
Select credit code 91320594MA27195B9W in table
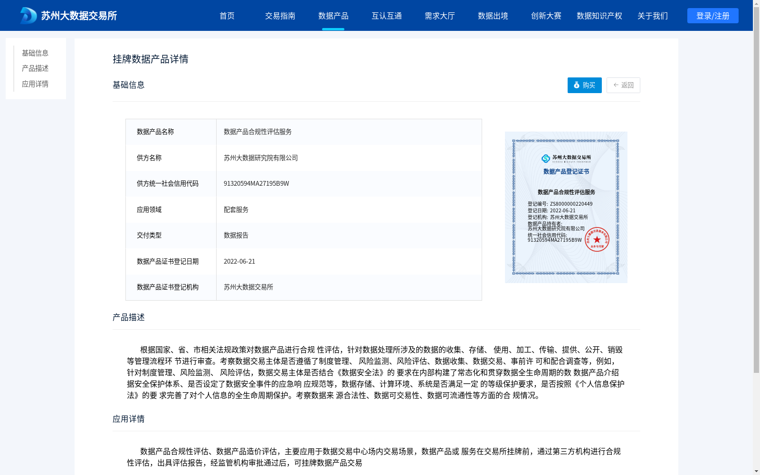pos(256,184)
